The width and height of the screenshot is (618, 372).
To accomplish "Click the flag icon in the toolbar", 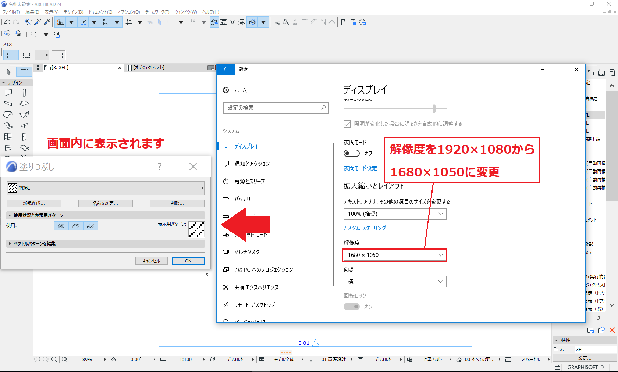I will pos(343,22).
